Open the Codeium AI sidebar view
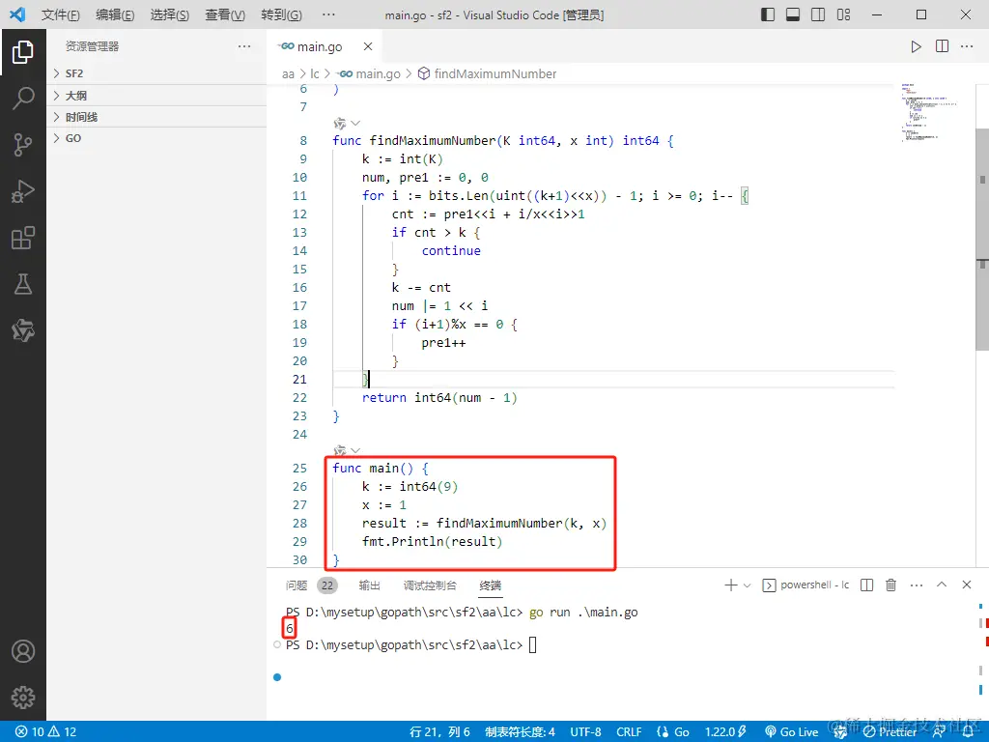The height and width of the screenshot is (742, 989). [23, 330]
